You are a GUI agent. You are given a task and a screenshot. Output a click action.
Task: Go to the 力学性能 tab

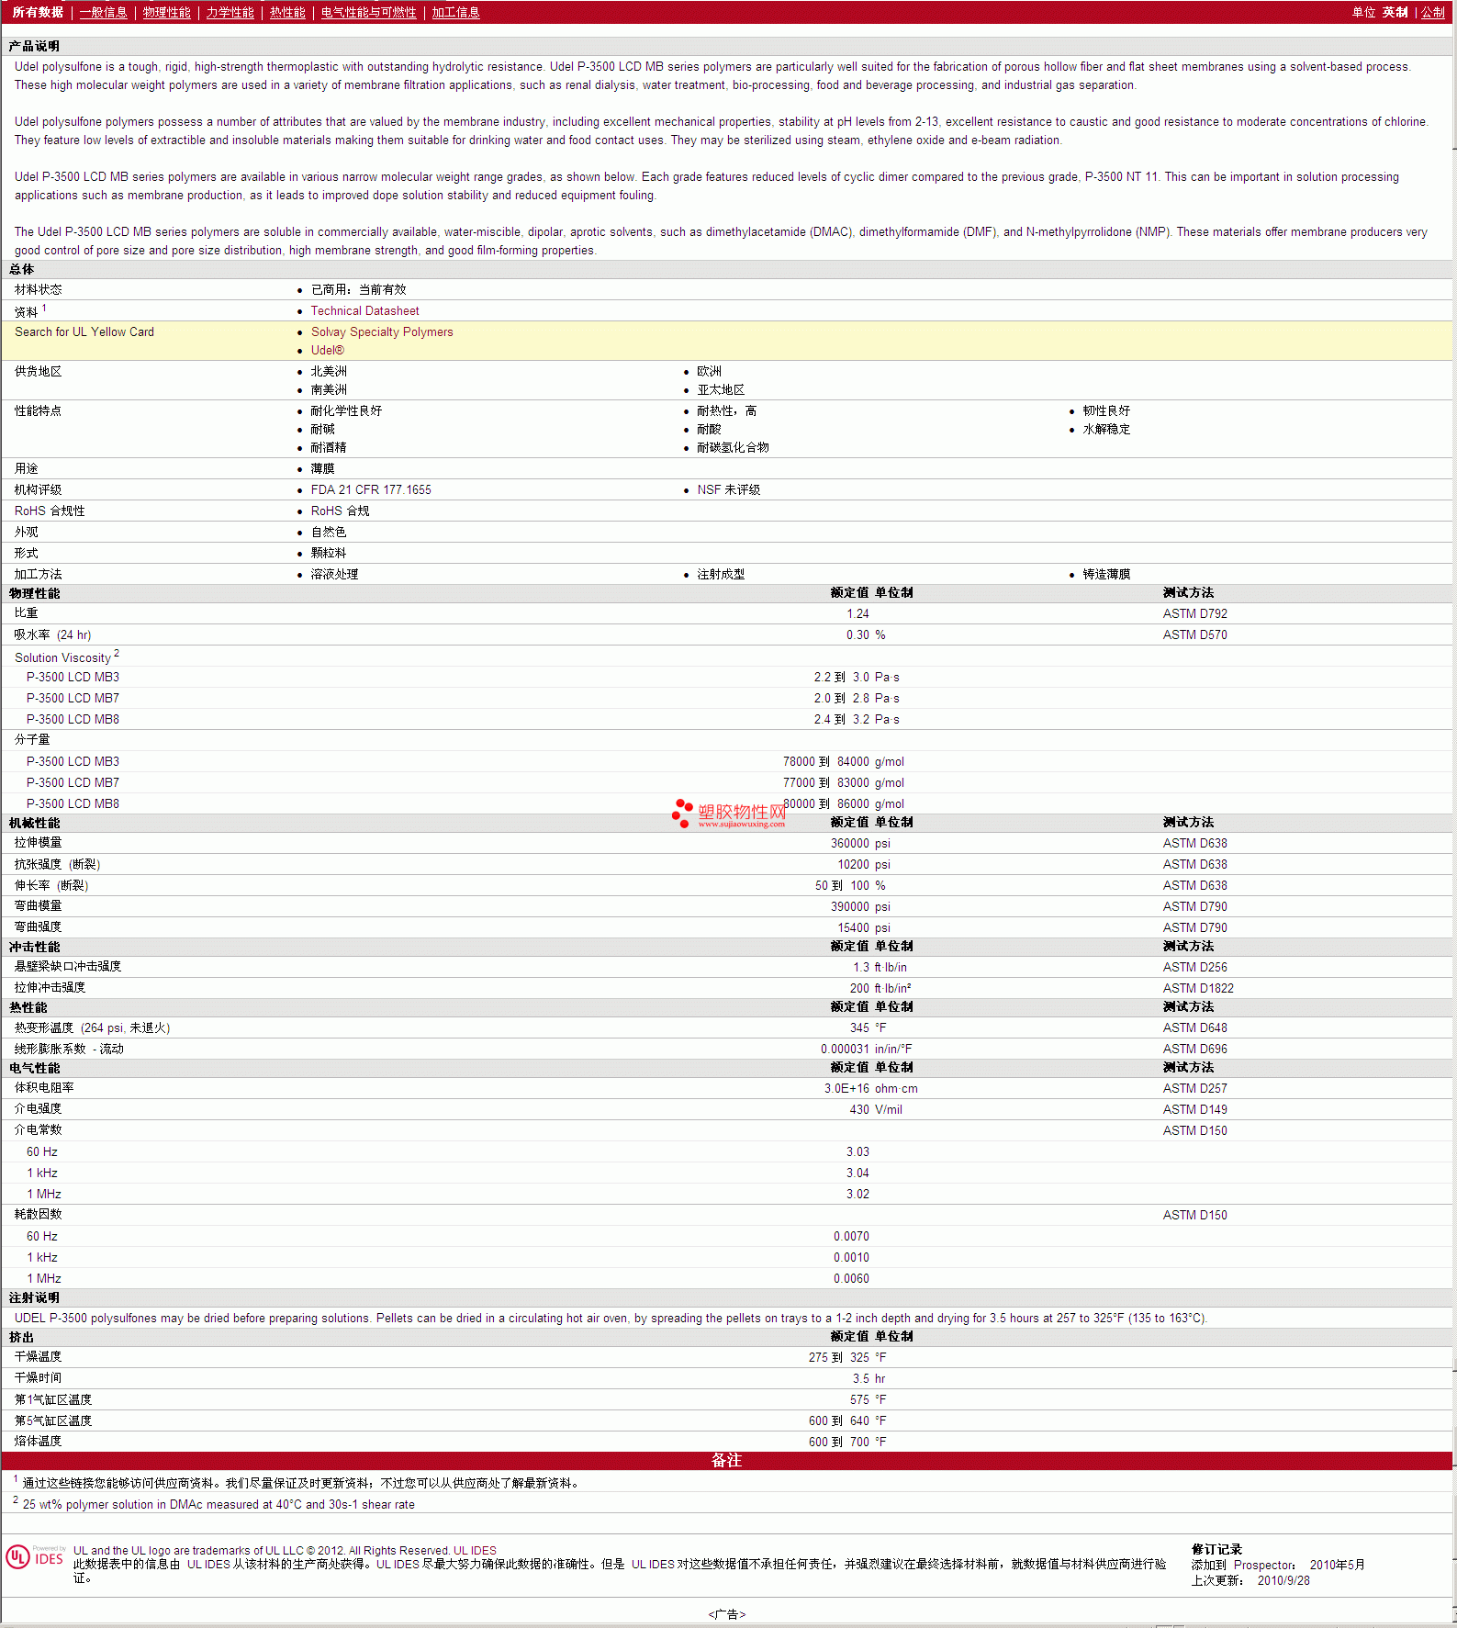pyautogui.click(x=230, y=12)
